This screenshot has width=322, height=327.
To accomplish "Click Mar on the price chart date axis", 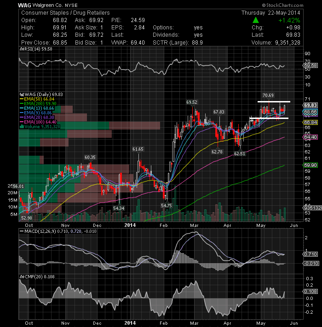I will pyautogui.click(x=194, y=226).
